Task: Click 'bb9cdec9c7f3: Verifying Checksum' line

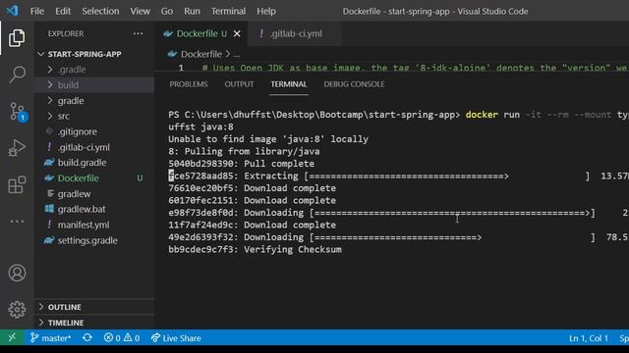Action: point(255,249)
